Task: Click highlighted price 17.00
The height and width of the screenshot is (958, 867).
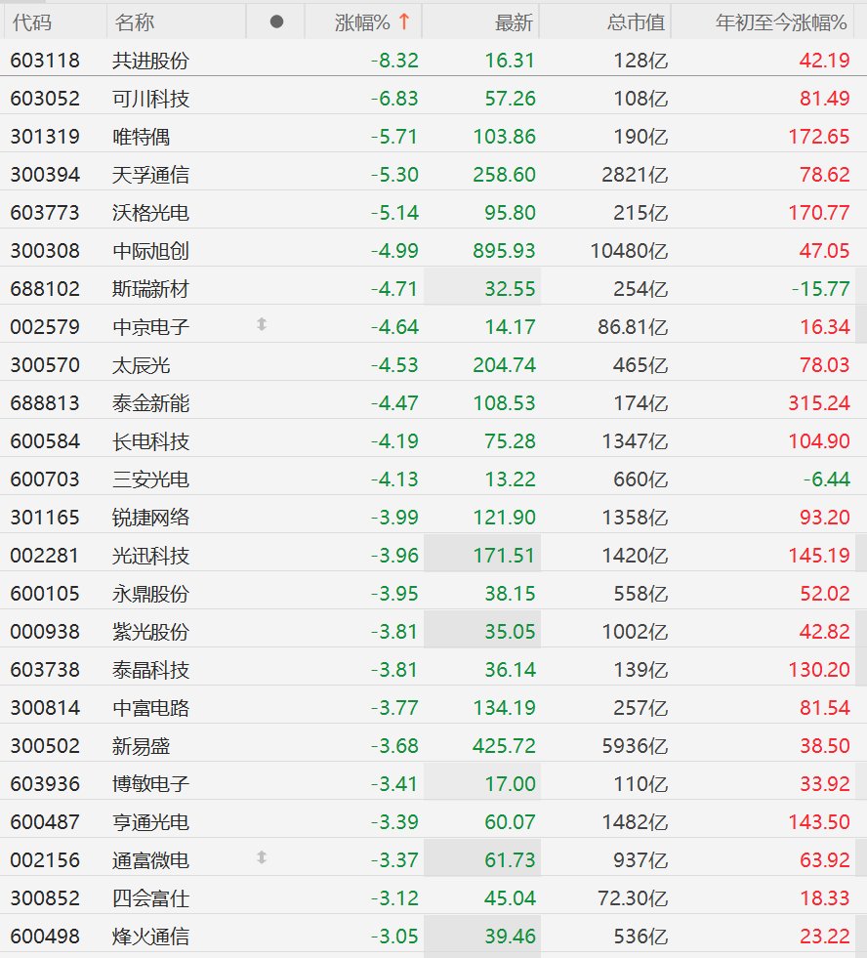Action: [x=511, y=783]
